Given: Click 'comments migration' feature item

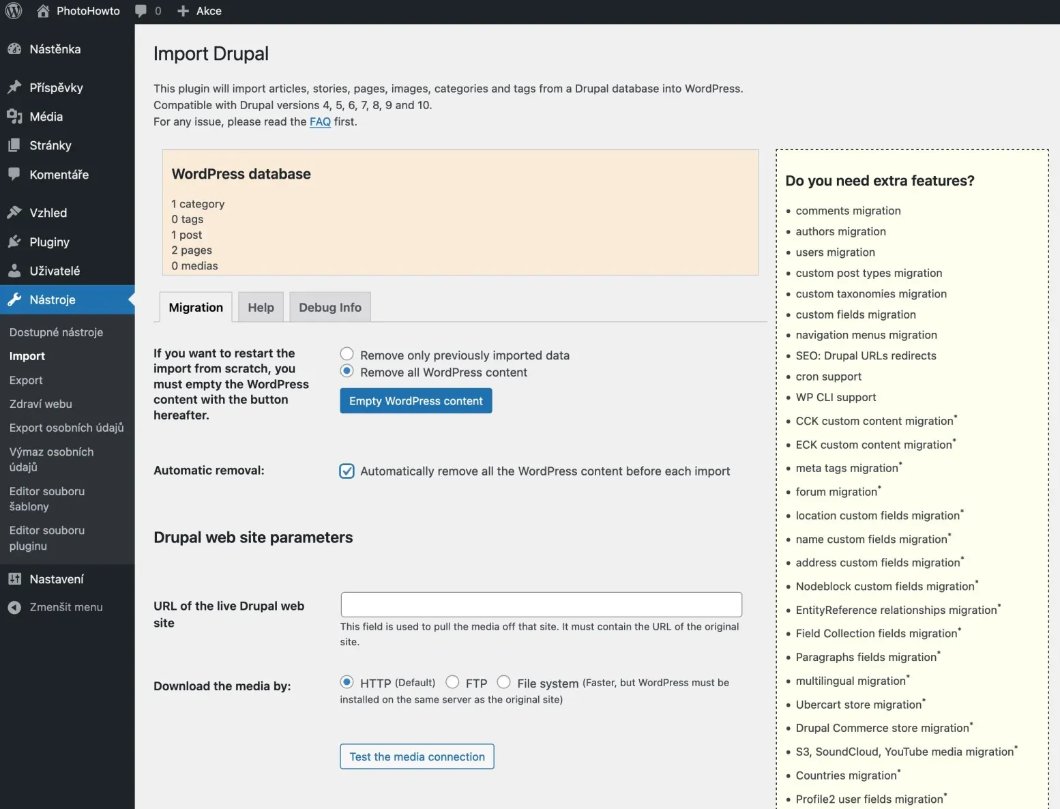Looking at the screenshot, I should [x=848, y=211].
